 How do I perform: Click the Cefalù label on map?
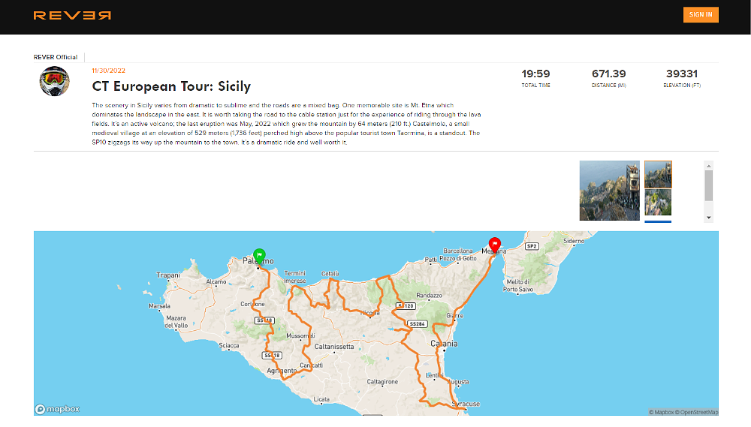[330, 274]
